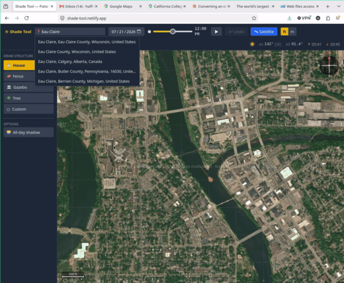Viewport: 344px width, 283px height.
Task: Select the Custom structure tool
Action: pyautogui.click(x=28, y=109)
